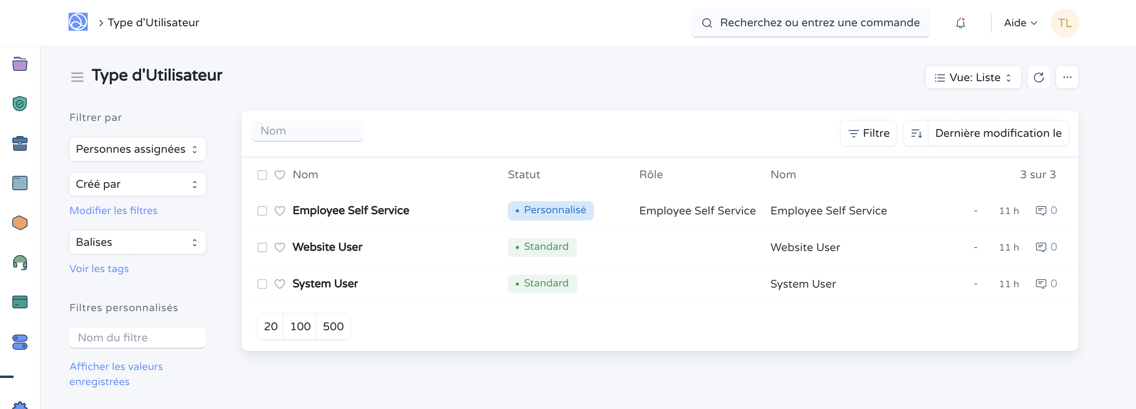Select the System User row checkbox
Image resolution: width=1136 pixels, height=409 pixels.
[x=262, y=284]
